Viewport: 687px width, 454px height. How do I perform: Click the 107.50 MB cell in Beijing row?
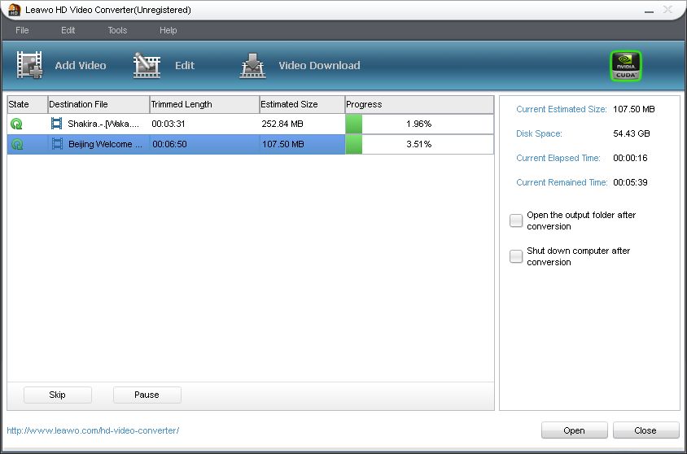click(x=283, y=144)
